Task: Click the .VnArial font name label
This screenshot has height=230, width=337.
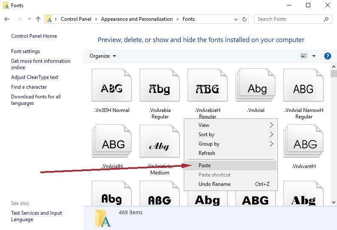Action: [256, 110]
